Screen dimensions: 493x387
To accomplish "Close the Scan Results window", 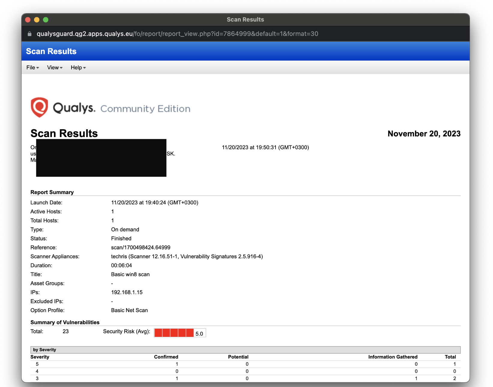I will [x=28, y=20].
